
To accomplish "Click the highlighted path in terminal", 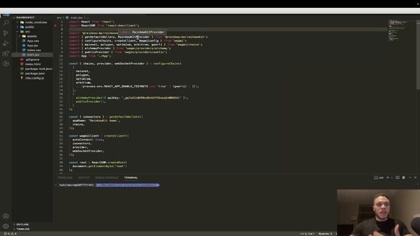I will click(127, 185).
